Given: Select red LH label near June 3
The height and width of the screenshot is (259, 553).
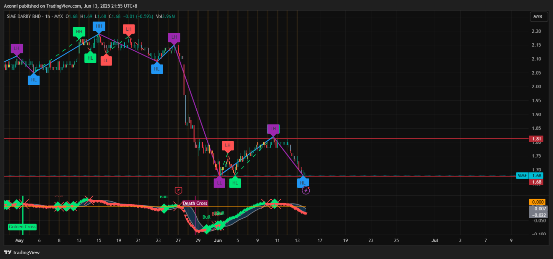Looking at the screenshot, I should pyautogui.click(x=228, y=146).
